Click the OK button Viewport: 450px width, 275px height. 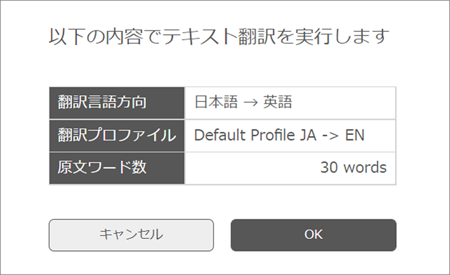[x=313, y=234]
